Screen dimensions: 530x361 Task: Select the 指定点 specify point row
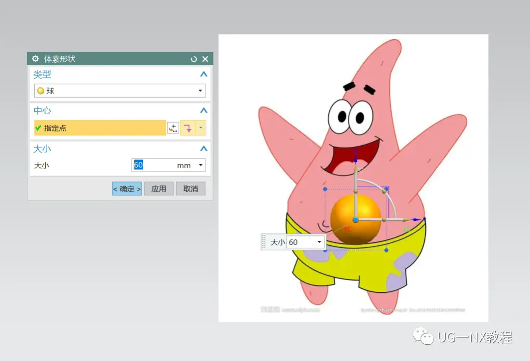tap(100, 128)
